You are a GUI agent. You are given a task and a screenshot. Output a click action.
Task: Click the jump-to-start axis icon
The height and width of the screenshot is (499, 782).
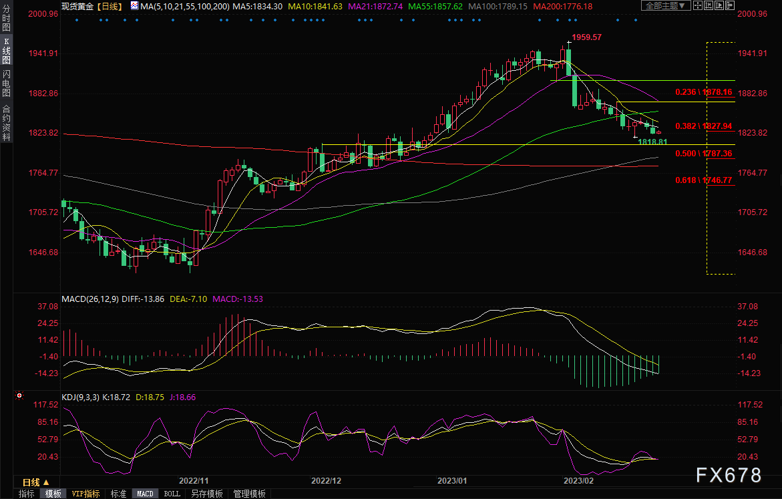[x=709, y=6]
